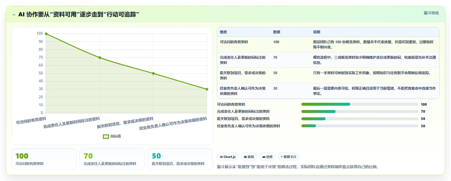Select the 进度 chip

(x=267, y=157)
